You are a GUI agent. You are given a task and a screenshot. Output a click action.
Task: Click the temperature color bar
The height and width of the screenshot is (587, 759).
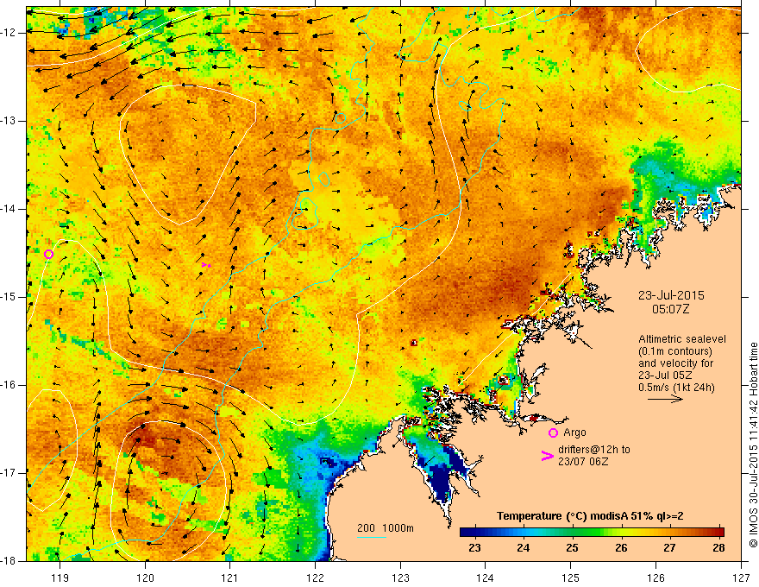tap(592, 533)
